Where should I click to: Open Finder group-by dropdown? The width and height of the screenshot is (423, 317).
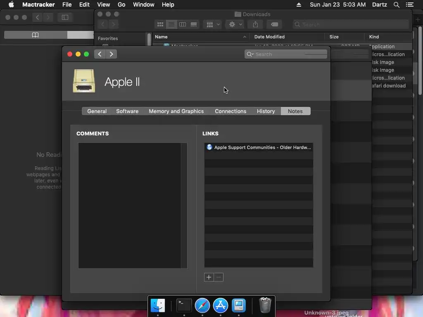point(213,24)
